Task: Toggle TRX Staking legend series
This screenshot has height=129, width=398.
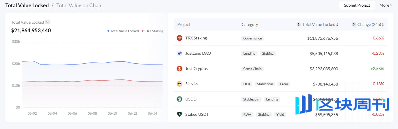Action: pos(153,31)
